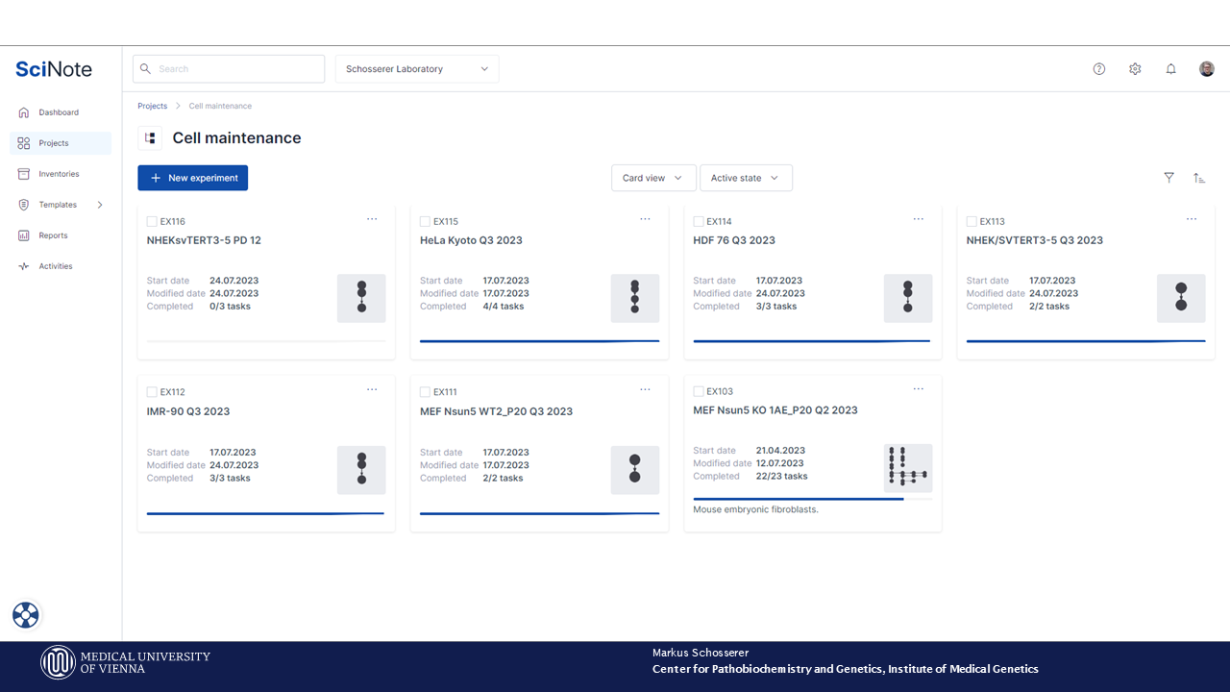Viewport: 1230px width, 692px height.
Task: Open user profile avatar
Action: click(x=1207, y=69)
